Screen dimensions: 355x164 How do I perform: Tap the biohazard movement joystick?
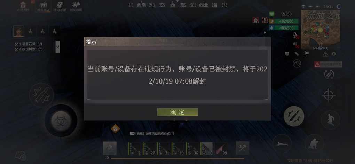pyautogui.click(x=61, y=120)
